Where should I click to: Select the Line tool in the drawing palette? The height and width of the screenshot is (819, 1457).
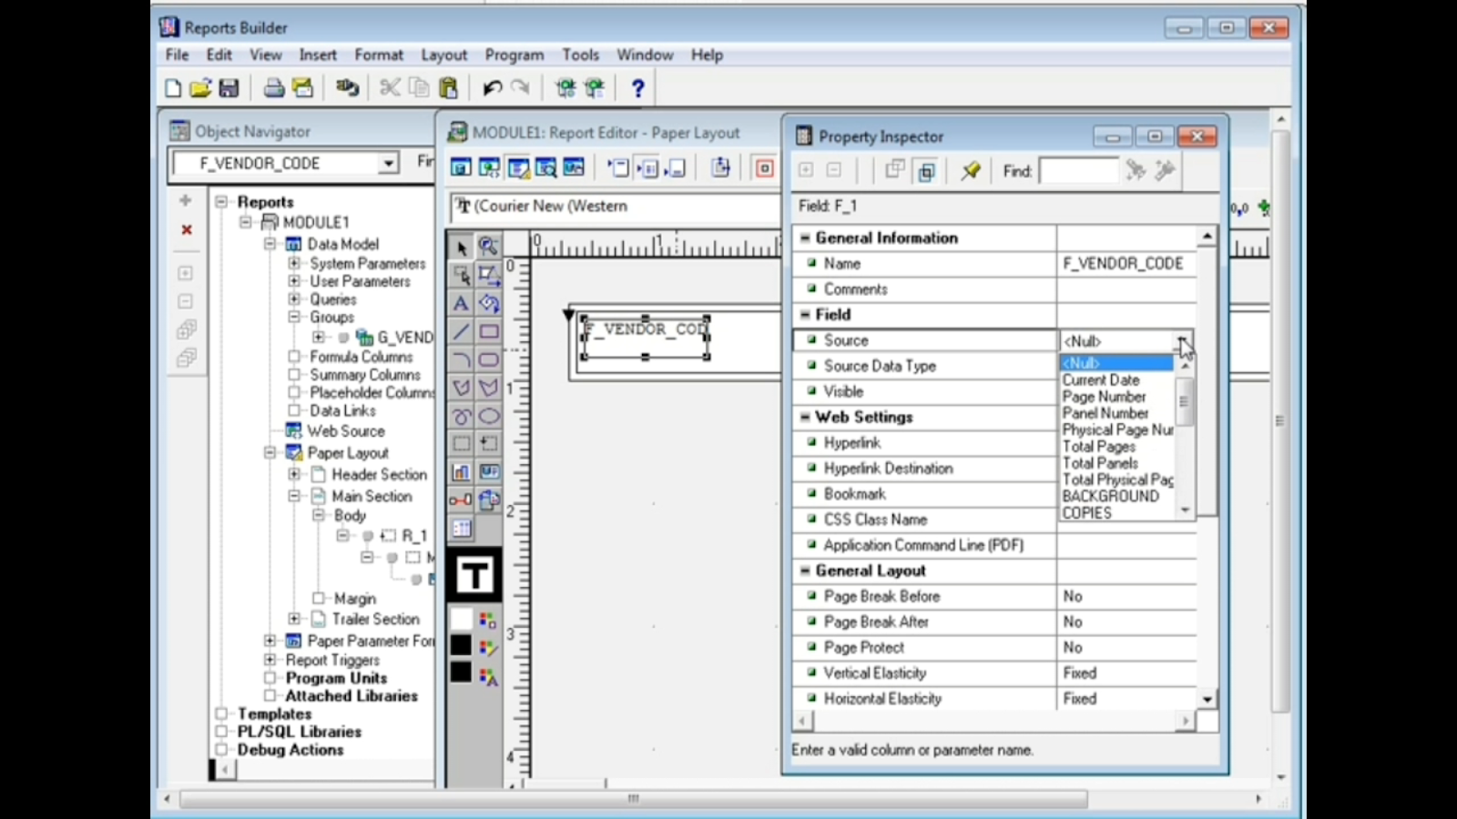(x=460, y=331)
